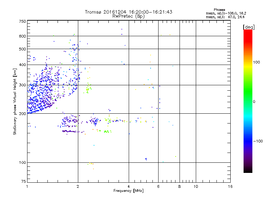The image size is (271, 203).
Task: Click the '10' frequency axis label
Action: pyautogui.click(x=196, y=186)
